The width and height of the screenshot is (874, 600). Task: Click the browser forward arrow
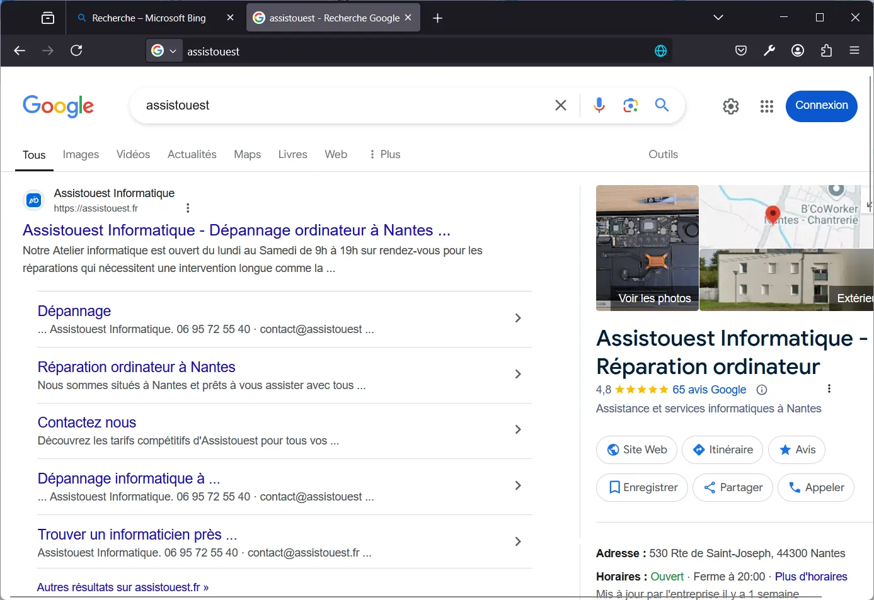coord(48,50)
